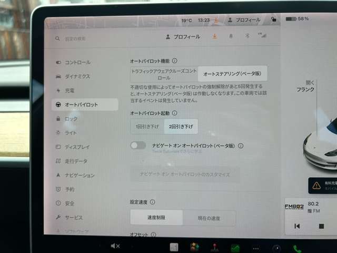Image resolution: width=337 pixels, height=253 pixels.
Task: Tap the lock icon in top status bar
Action: click(x=273, y=20)
